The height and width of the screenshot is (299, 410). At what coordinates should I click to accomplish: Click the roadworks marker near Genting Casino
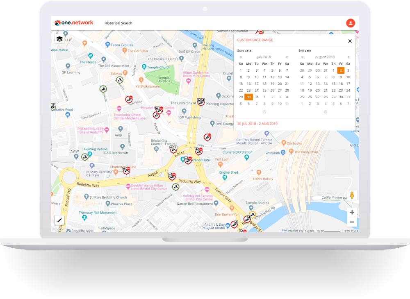pos(85,156)
